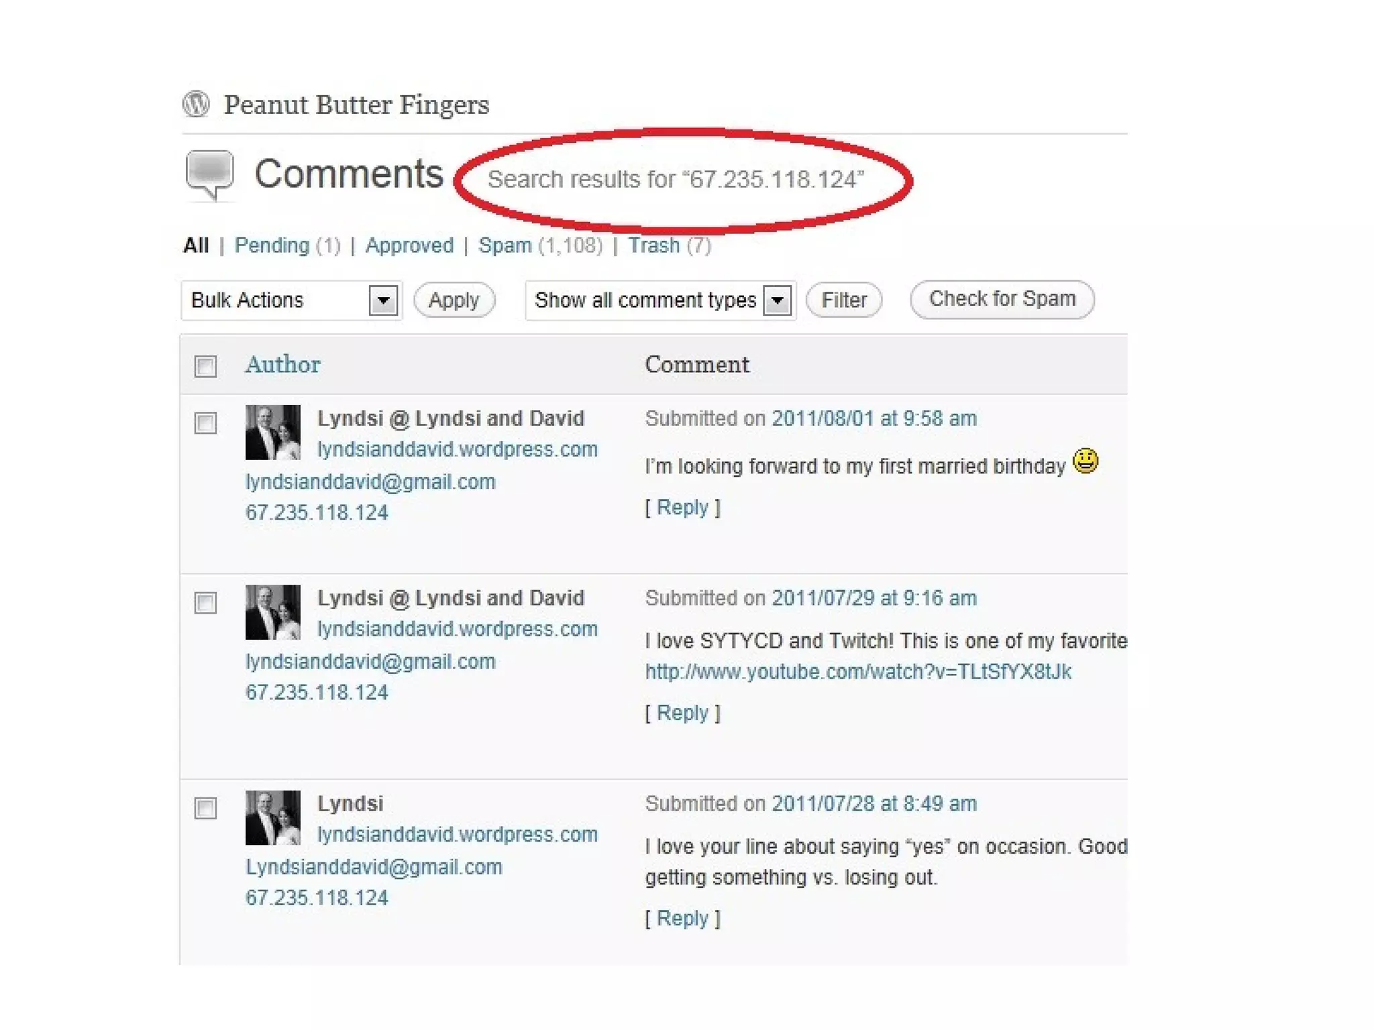
Task: Click Reply under the first comment
Action: (x=682, y=507)
